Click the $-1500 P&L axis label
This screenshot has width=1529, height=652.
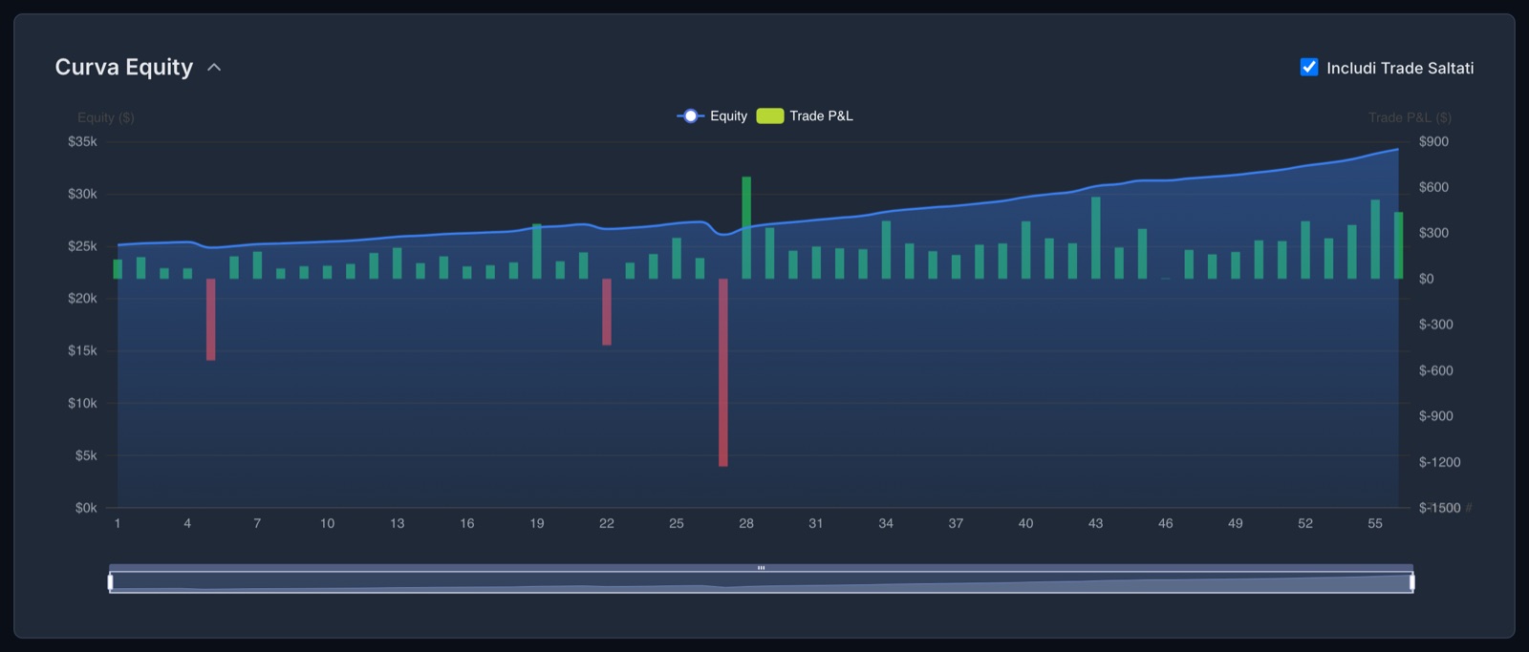(1439, 508)
